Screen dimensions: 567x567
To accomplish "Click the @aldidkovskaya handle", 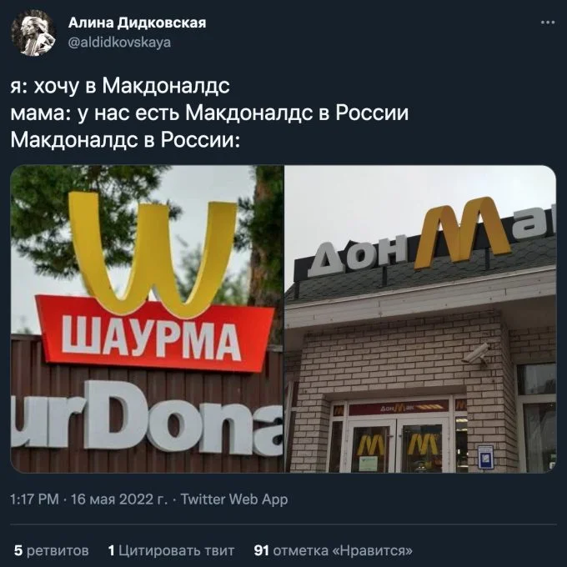I will click(119, 43).
